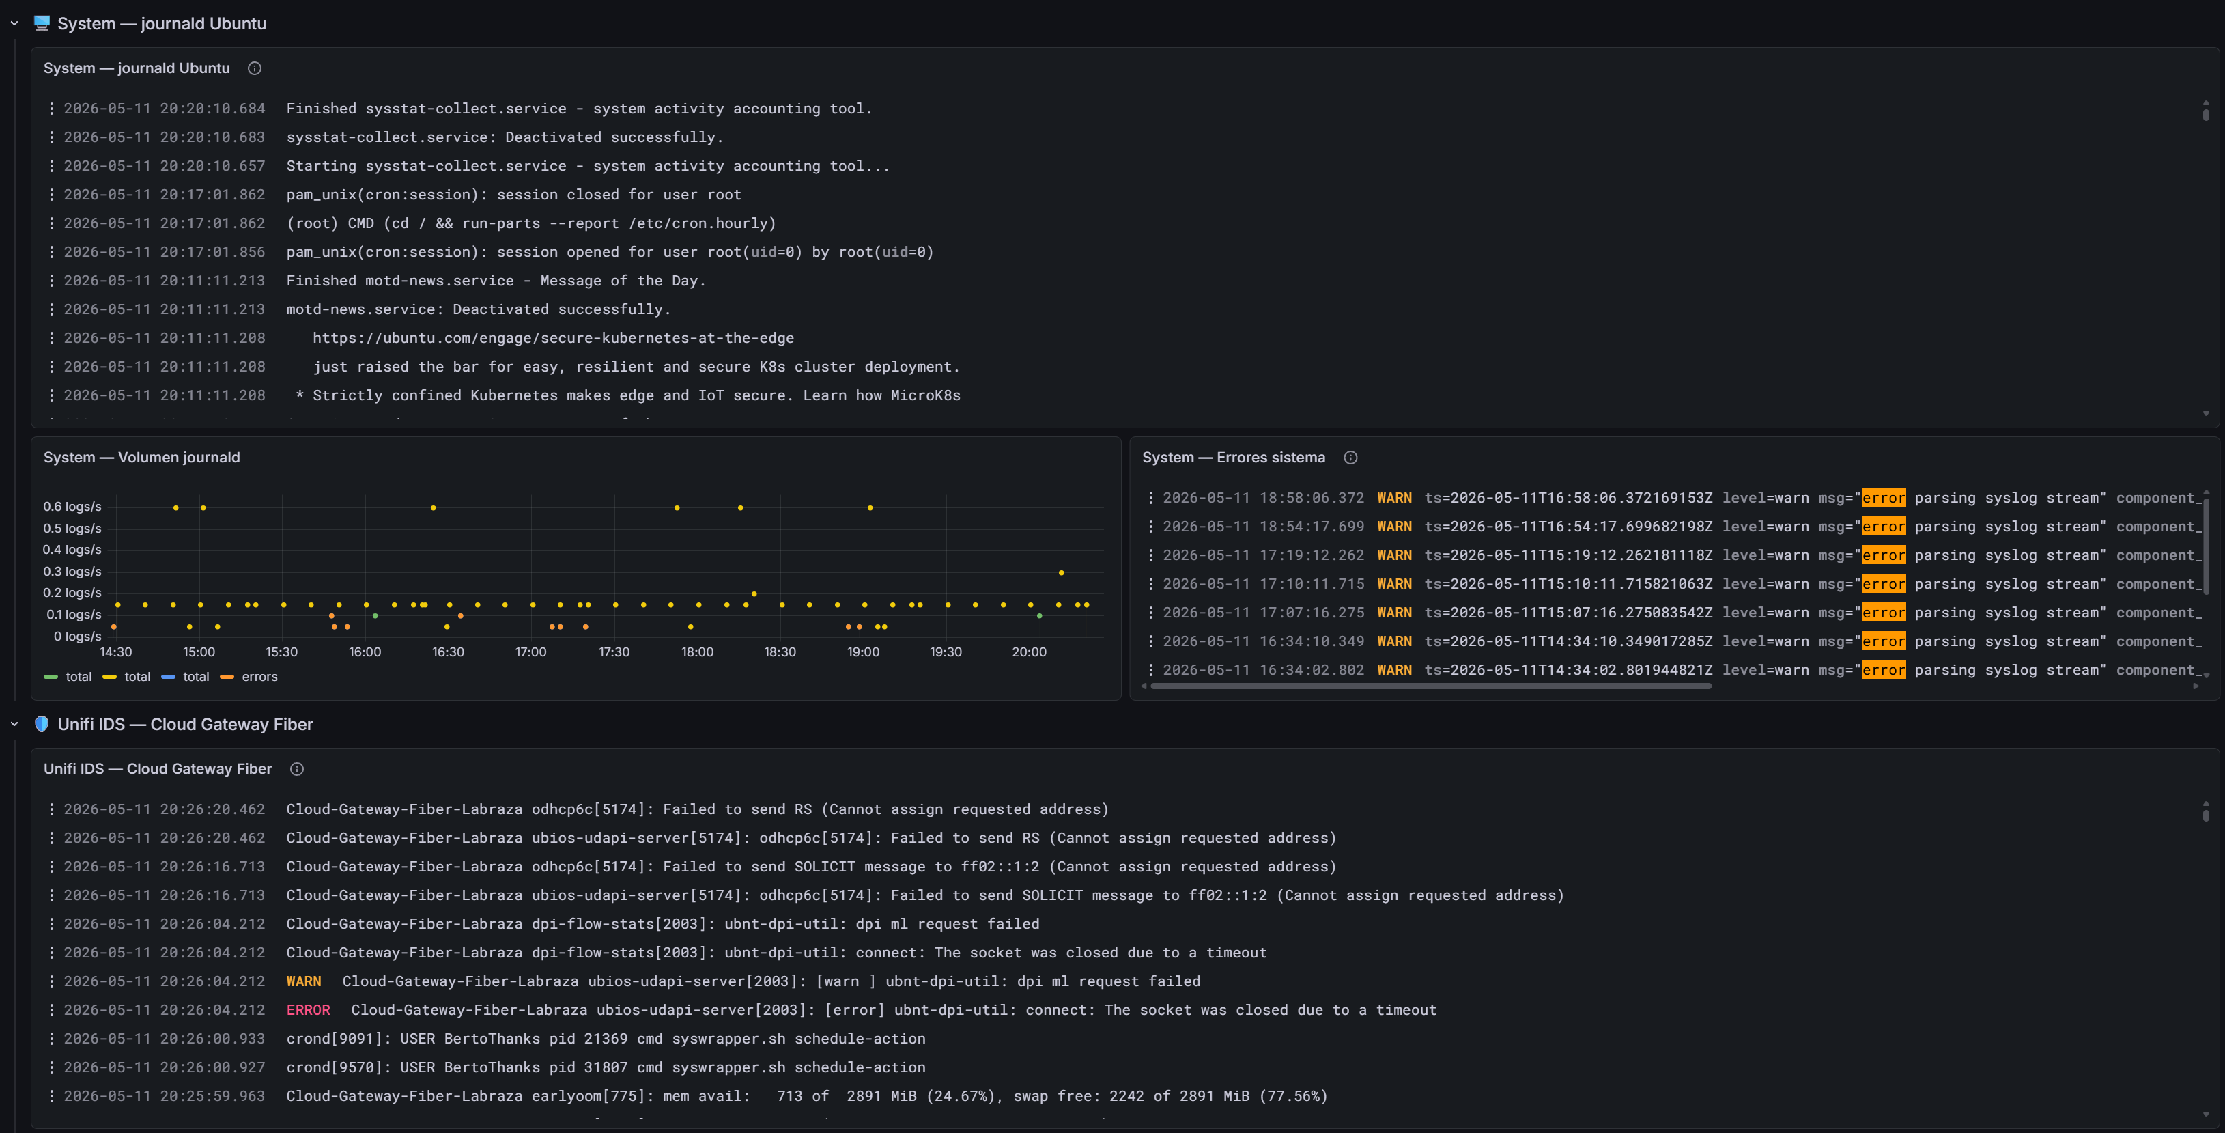This screenshot has width=2225, height=1133.
Task: Open row menu for 'session opened for user root' line
Action: [52, 253]
